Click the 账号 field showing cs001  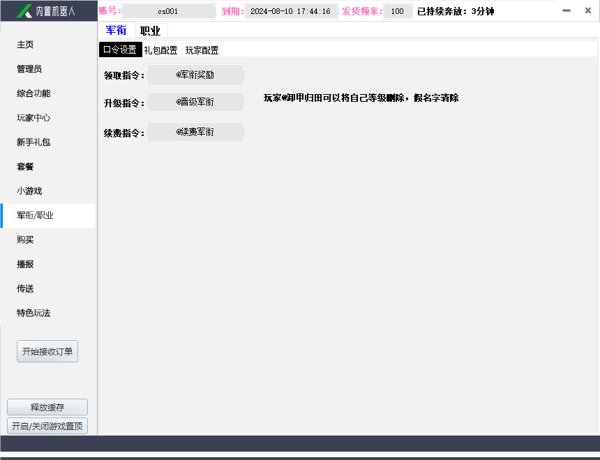(x=168, y=11)
